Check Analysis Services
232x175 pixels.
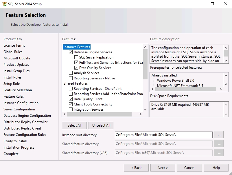71,73
